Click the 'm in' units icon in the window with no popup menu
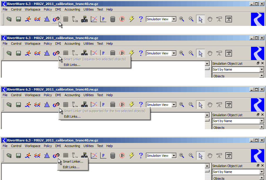The height and width of the screenshot is (180, 266). pyautogui.click(x=75, y=19)
